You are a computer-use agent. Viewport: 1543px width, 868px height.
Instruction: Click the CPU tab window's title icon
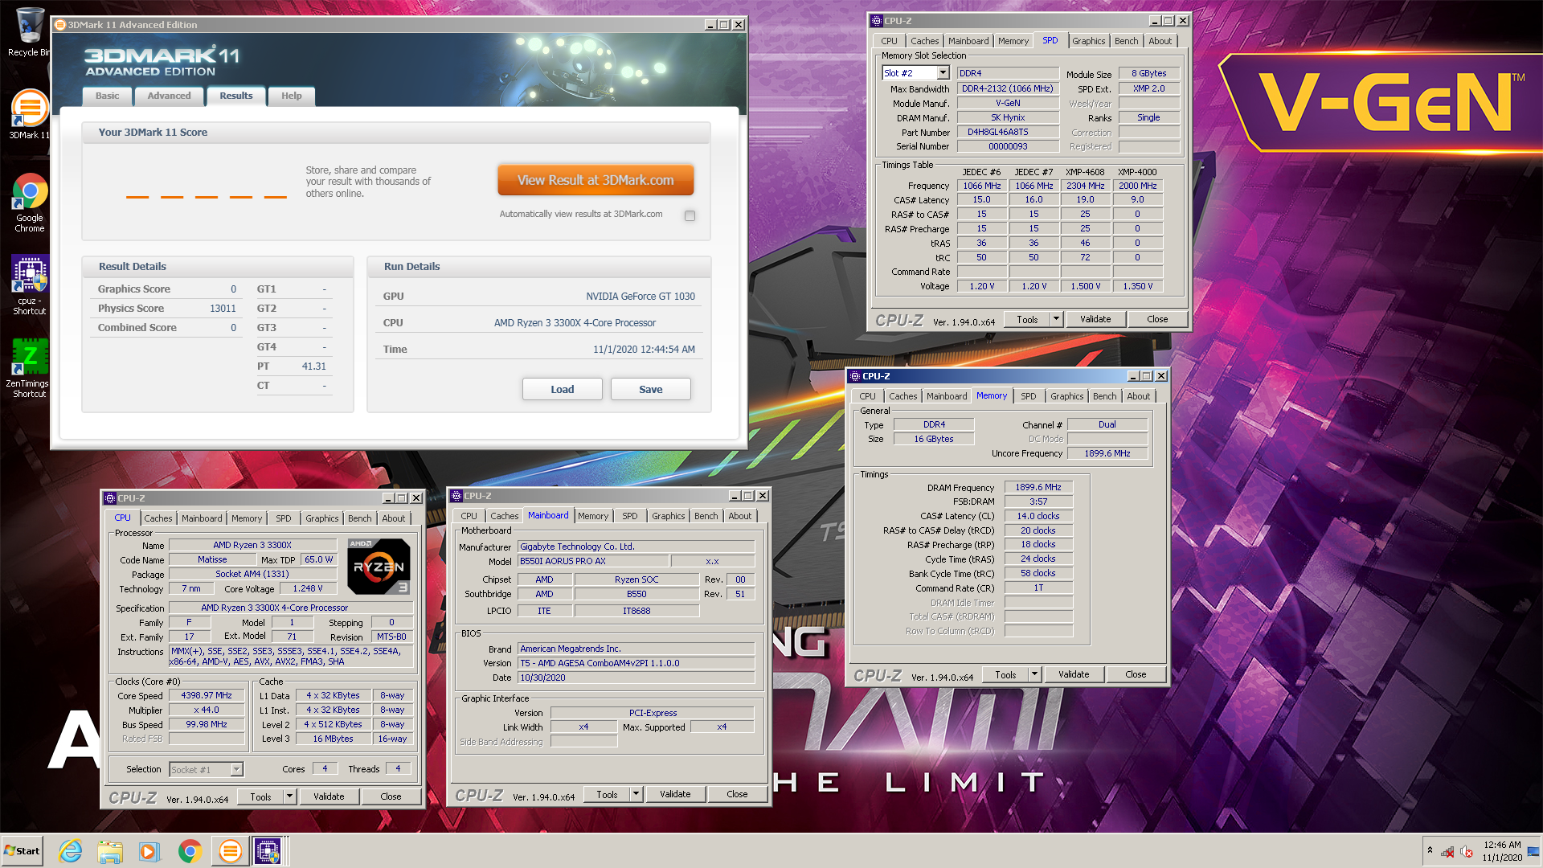110,498
